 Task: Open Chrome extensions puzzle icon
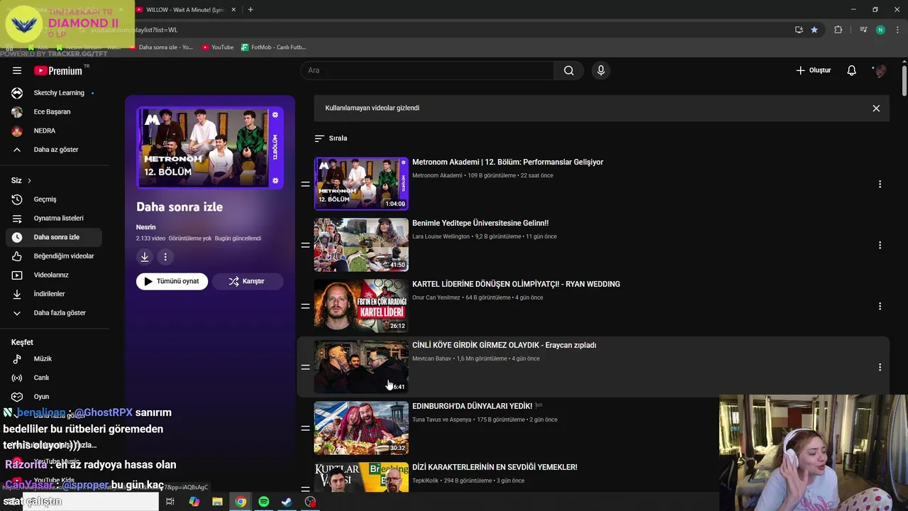pyautogui.click(x=838, y=30)
